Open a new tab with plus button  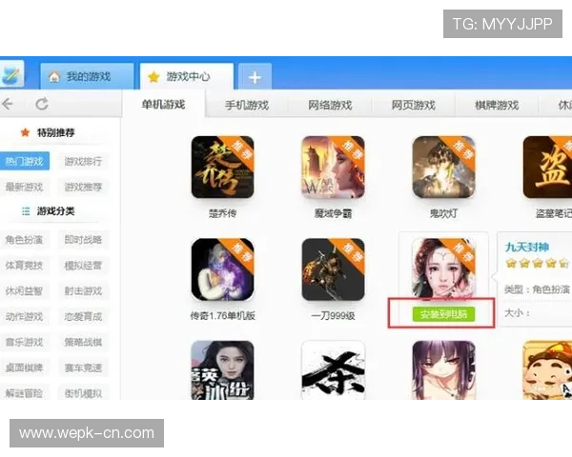pyautogui.click(x=255, y=76)
